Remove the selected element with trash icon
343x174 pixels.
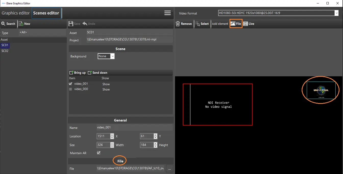[178, 24]
